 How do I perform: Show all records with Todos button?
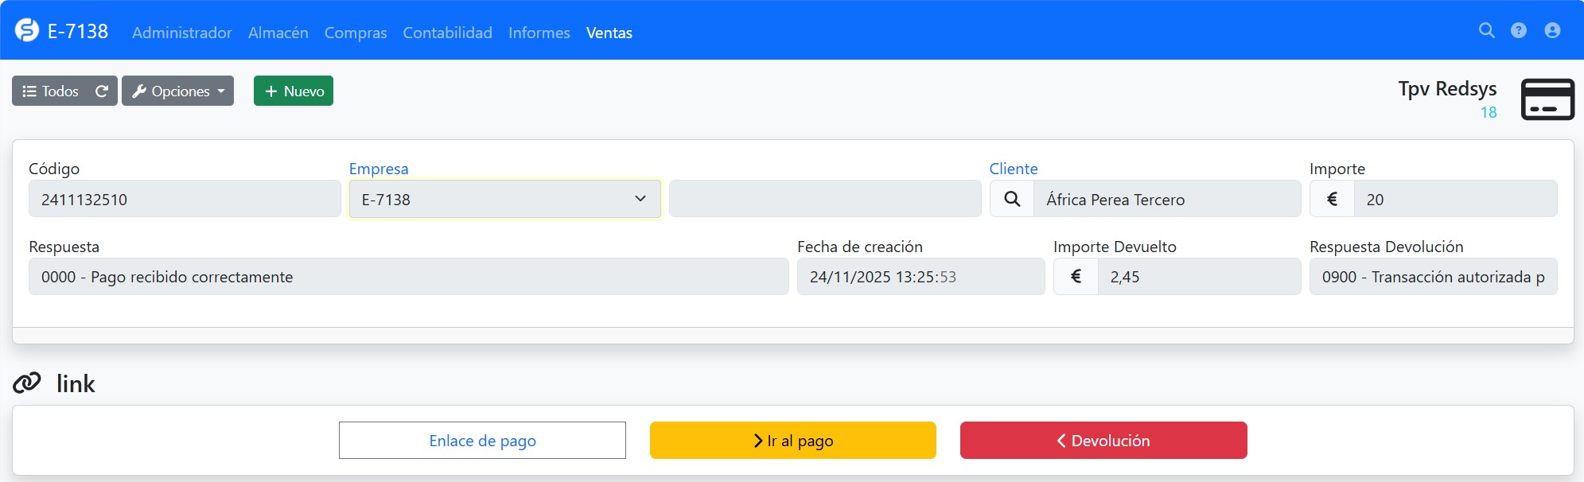(x=51, y=91)
